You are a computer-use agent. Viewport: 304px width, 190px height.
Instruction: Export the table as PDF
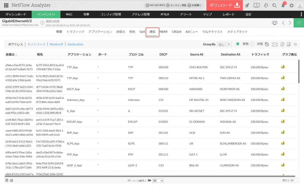(282, 45)
